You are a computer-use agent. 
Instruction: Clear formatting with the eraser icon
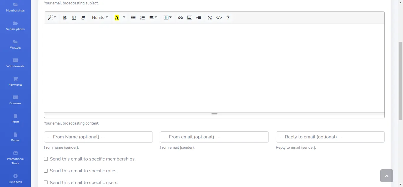click(83, 17)
